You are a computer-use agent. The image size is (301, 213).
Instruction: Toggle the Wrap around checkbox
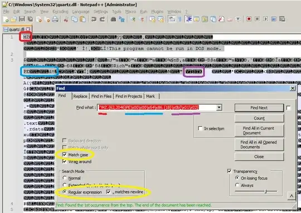[x=65, y=161]
